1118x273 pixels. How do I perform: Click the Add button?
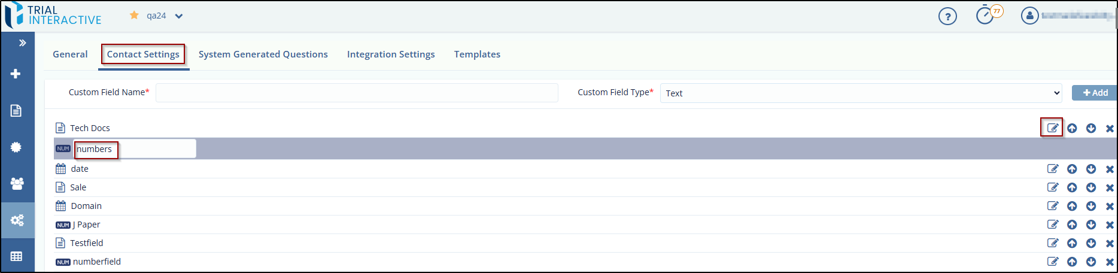coord(1095,93)
